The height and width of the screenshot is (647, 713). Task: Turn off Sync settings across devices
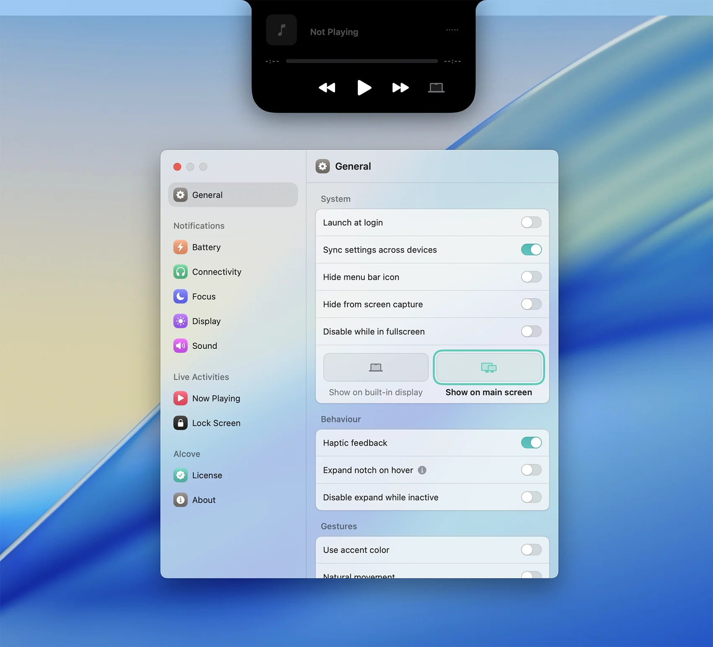531,250
